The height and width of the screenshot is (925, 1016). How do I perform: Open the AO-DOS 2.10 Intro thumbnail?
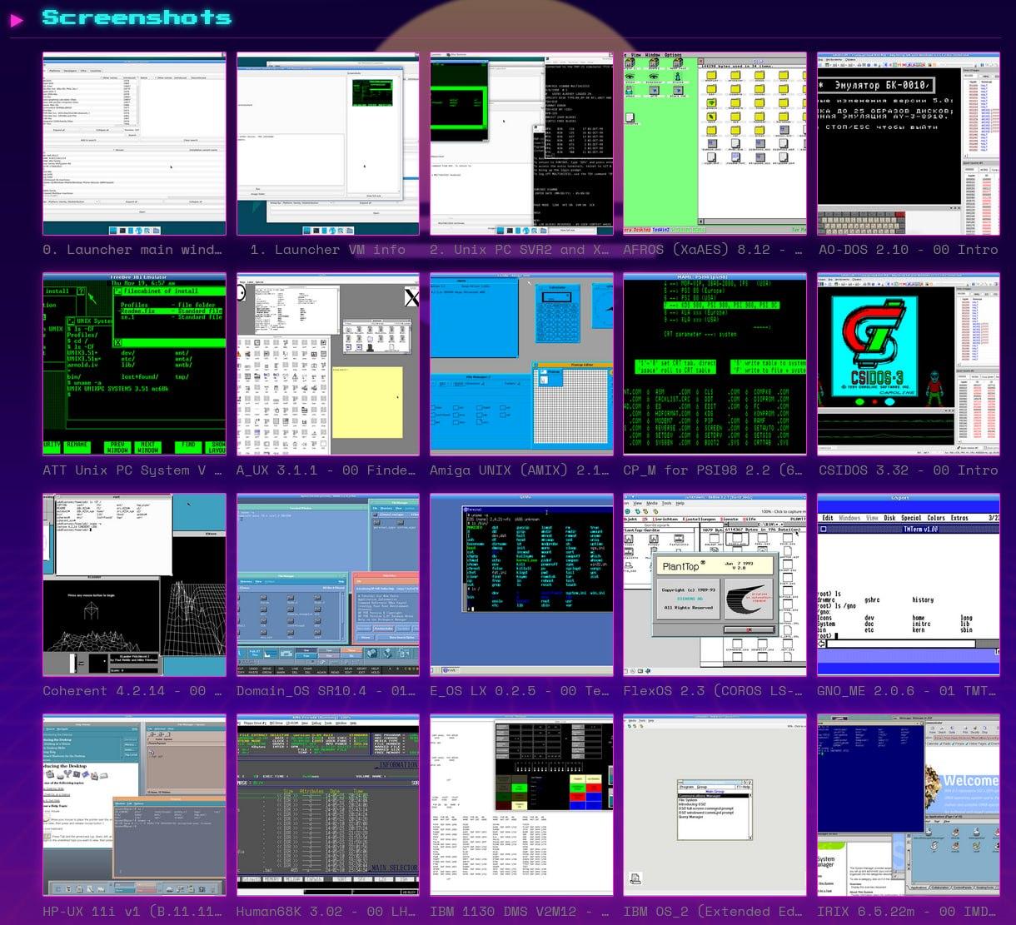pyautogui.click(x=909, y=144)
